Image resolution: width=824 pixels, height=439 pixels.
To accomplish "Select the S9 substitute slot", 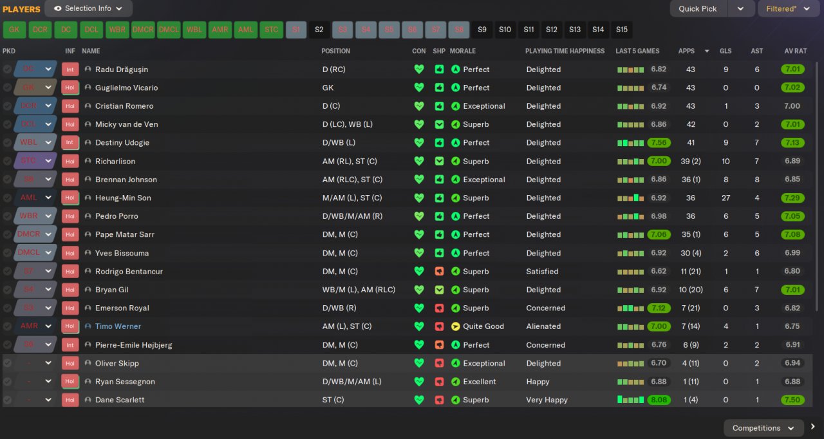I will tap(482, 30).
